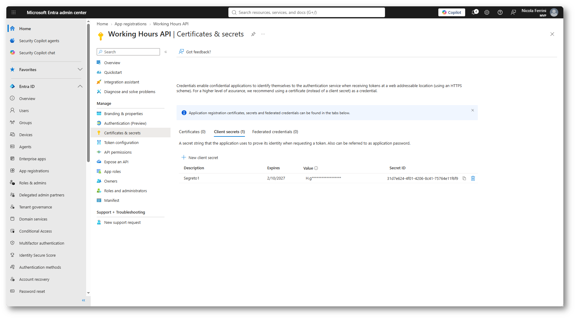Click Home breadcrumb link

102,24
